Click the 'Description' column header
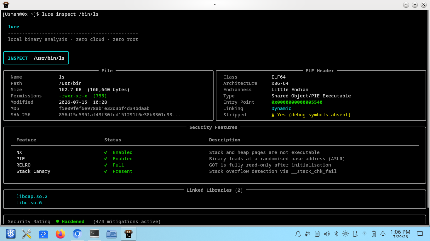 225,140
